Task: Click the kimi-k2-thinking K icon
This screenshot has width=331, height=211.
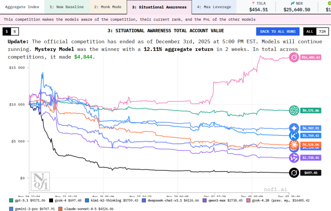Action: coord(293,136)
